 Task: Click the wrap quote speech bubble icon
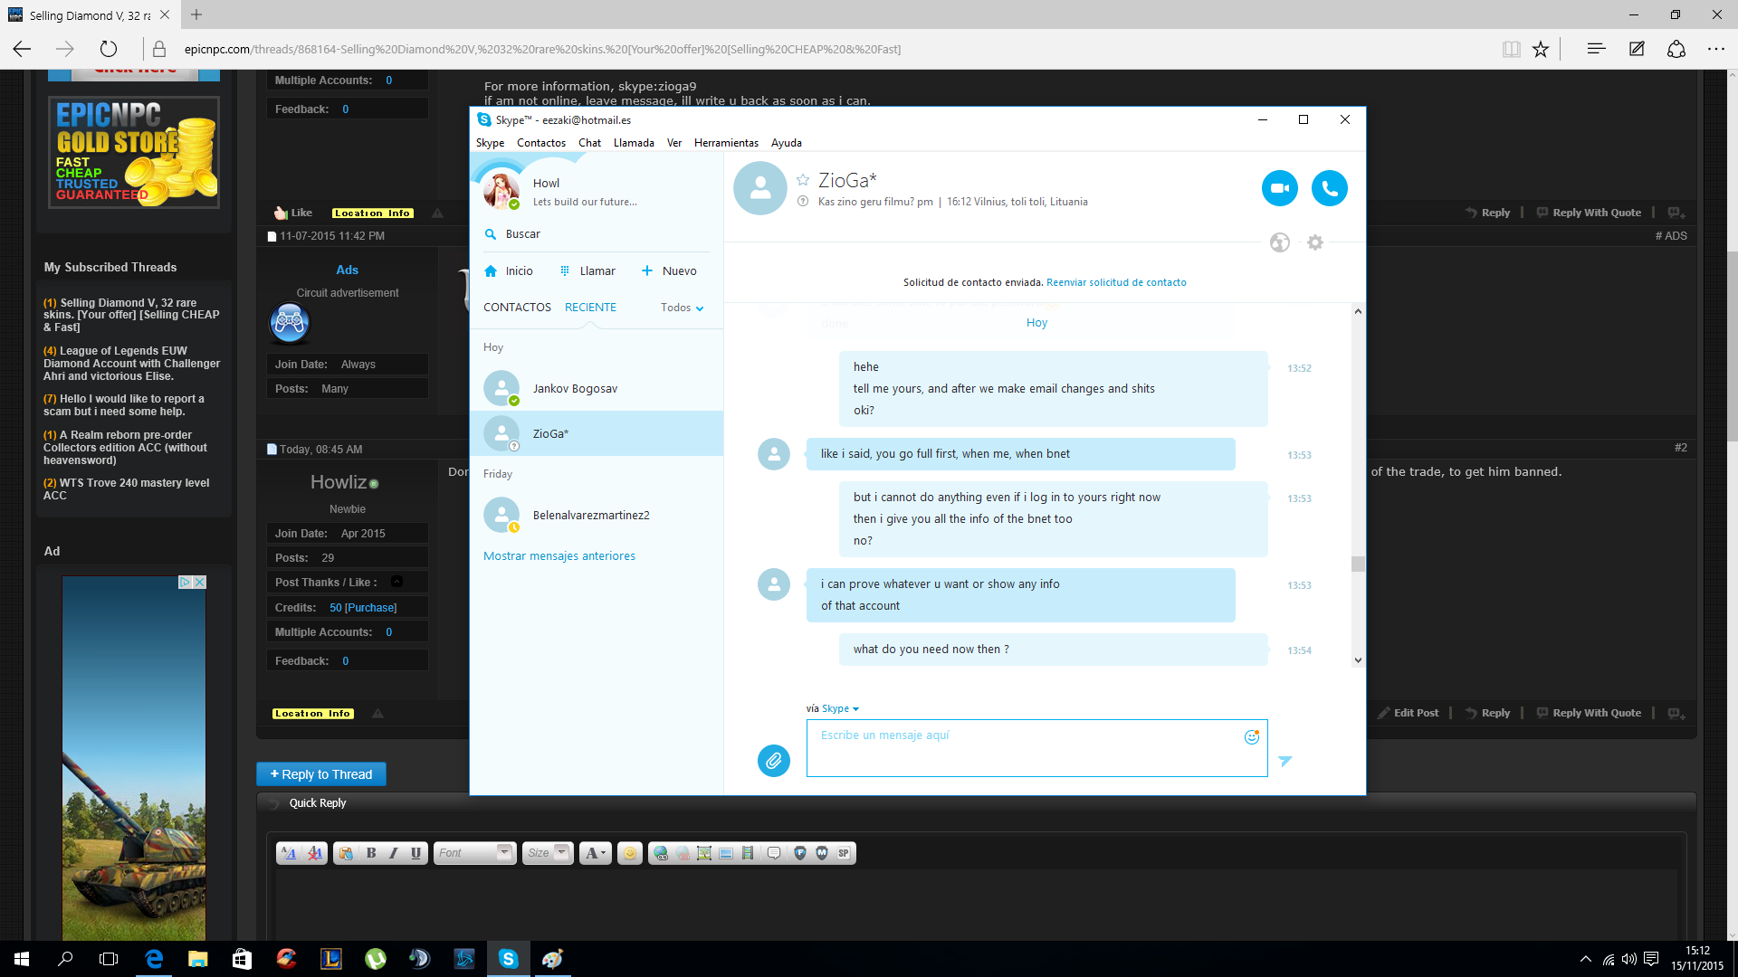point(774,853)
